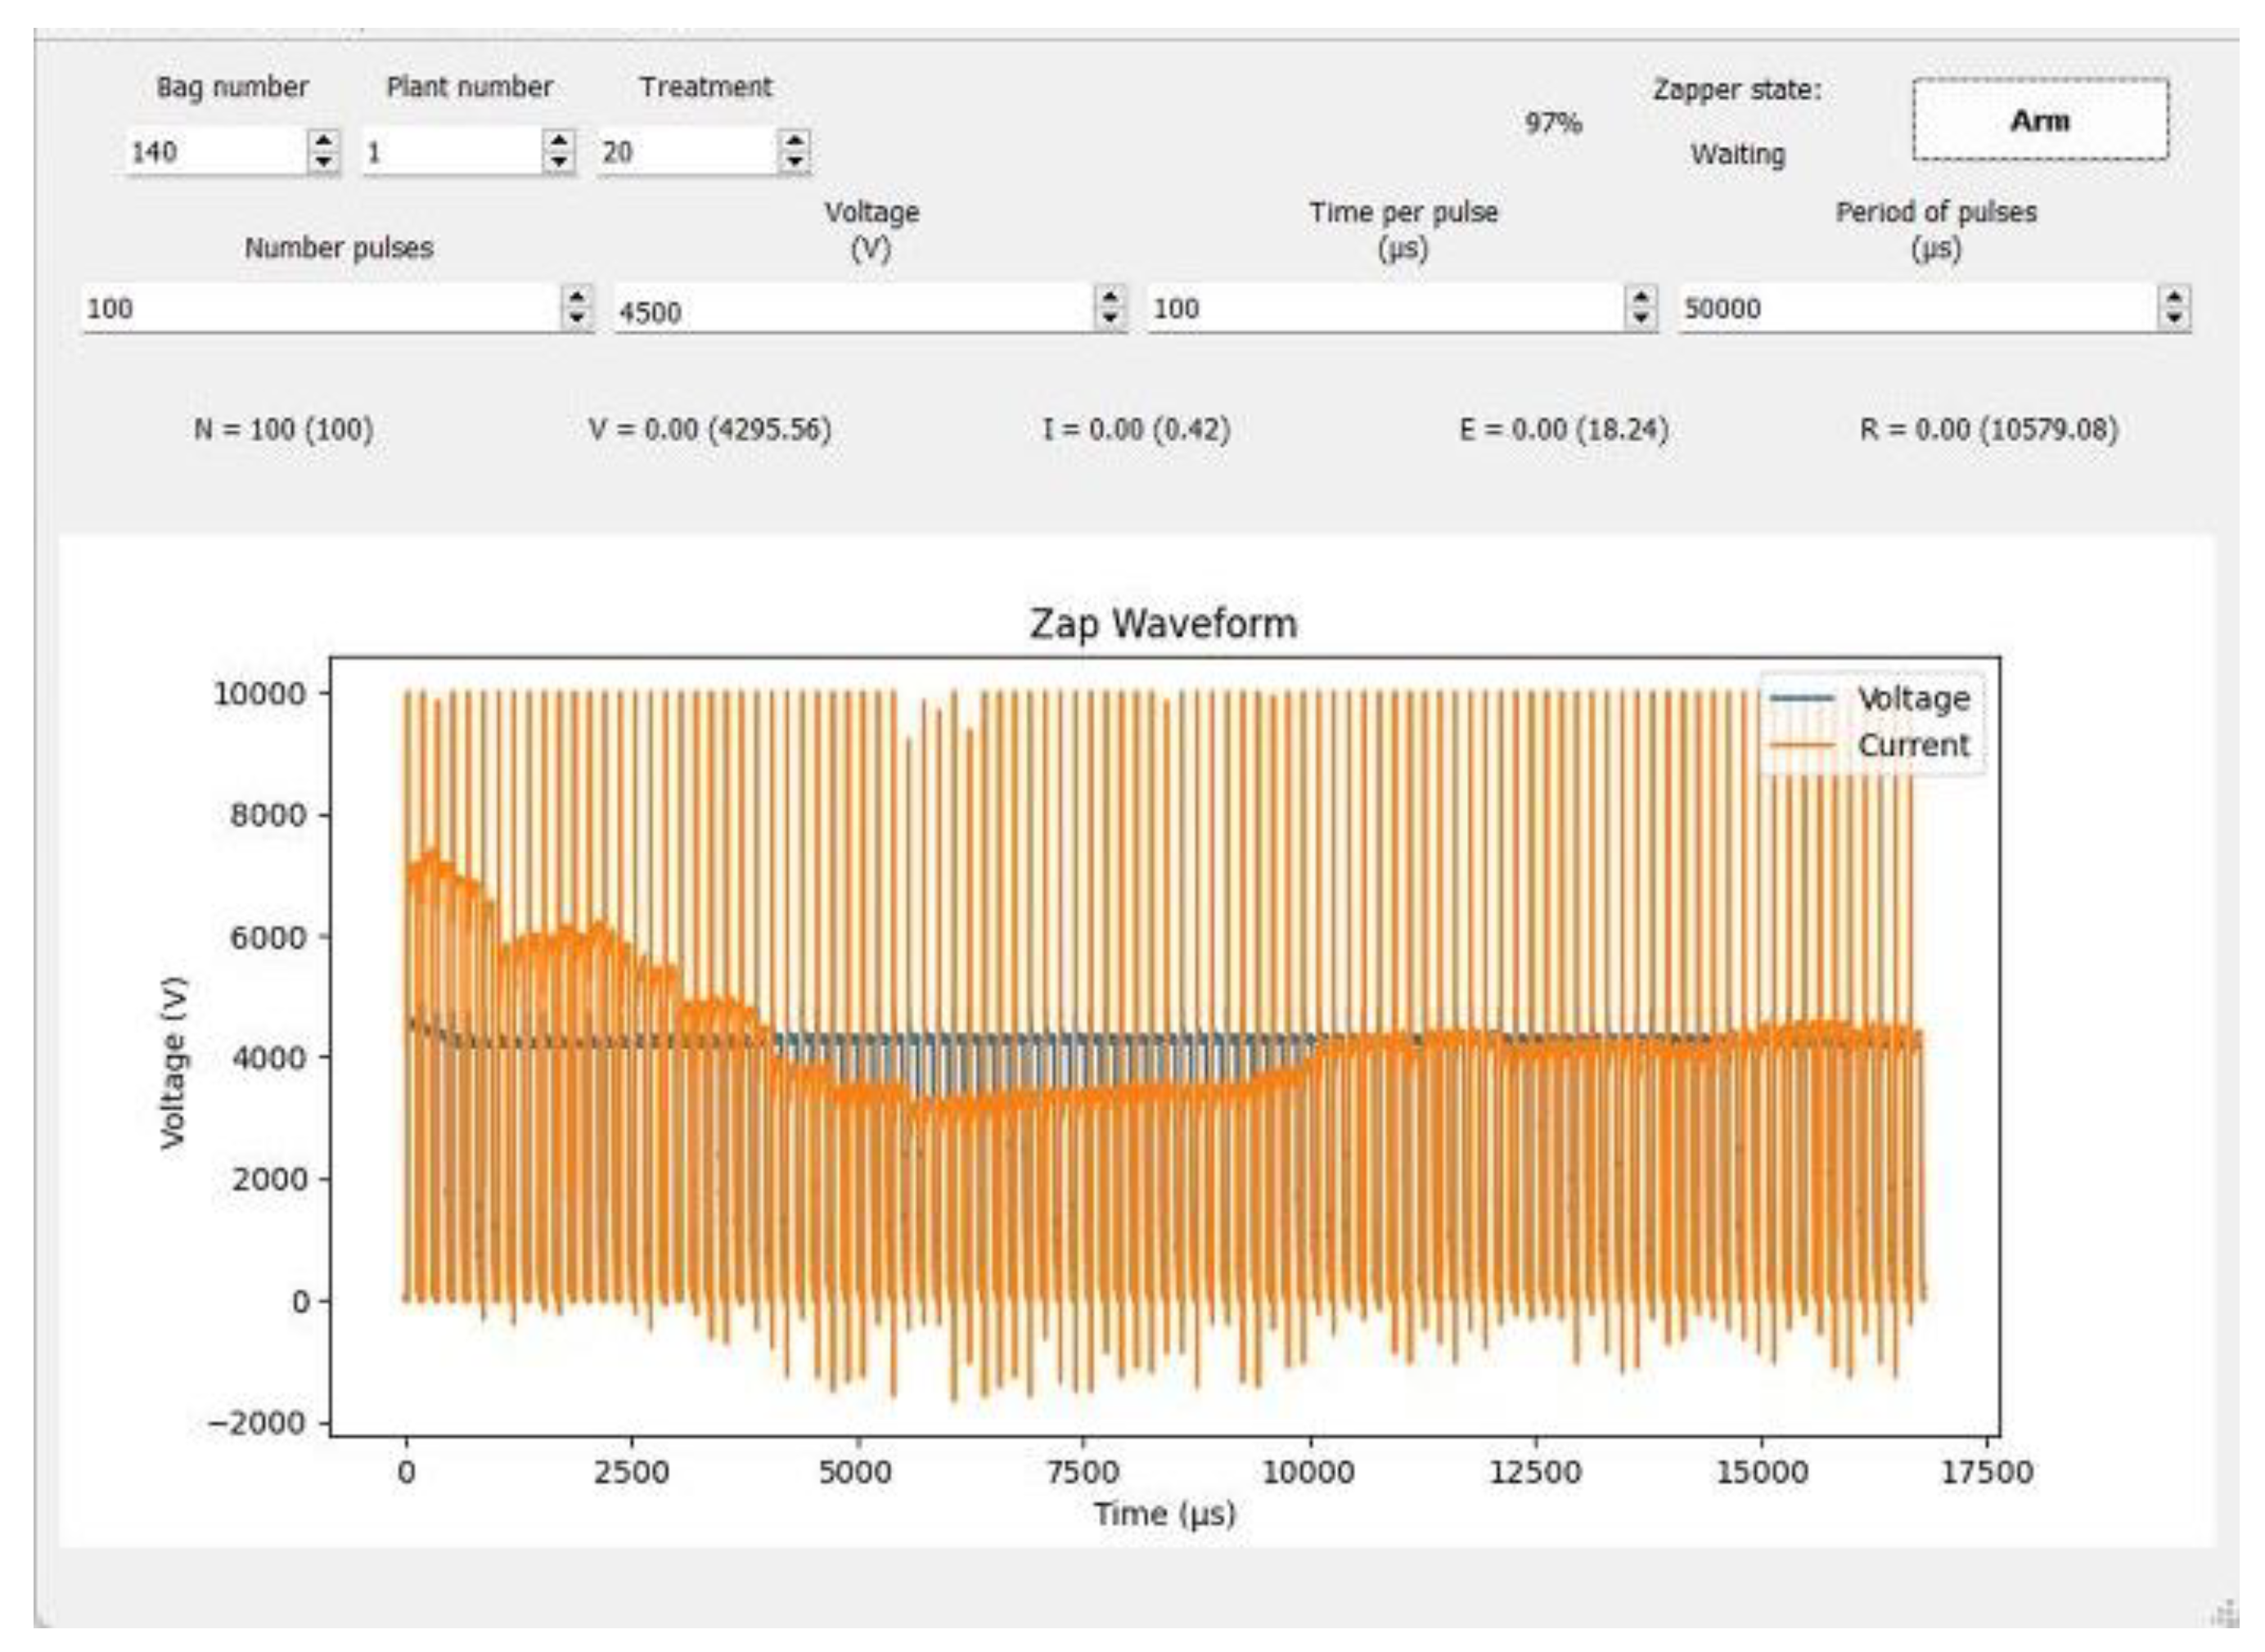Decrease Bag number with down arrow
Screen dimensions: 2265x1652
323,162
